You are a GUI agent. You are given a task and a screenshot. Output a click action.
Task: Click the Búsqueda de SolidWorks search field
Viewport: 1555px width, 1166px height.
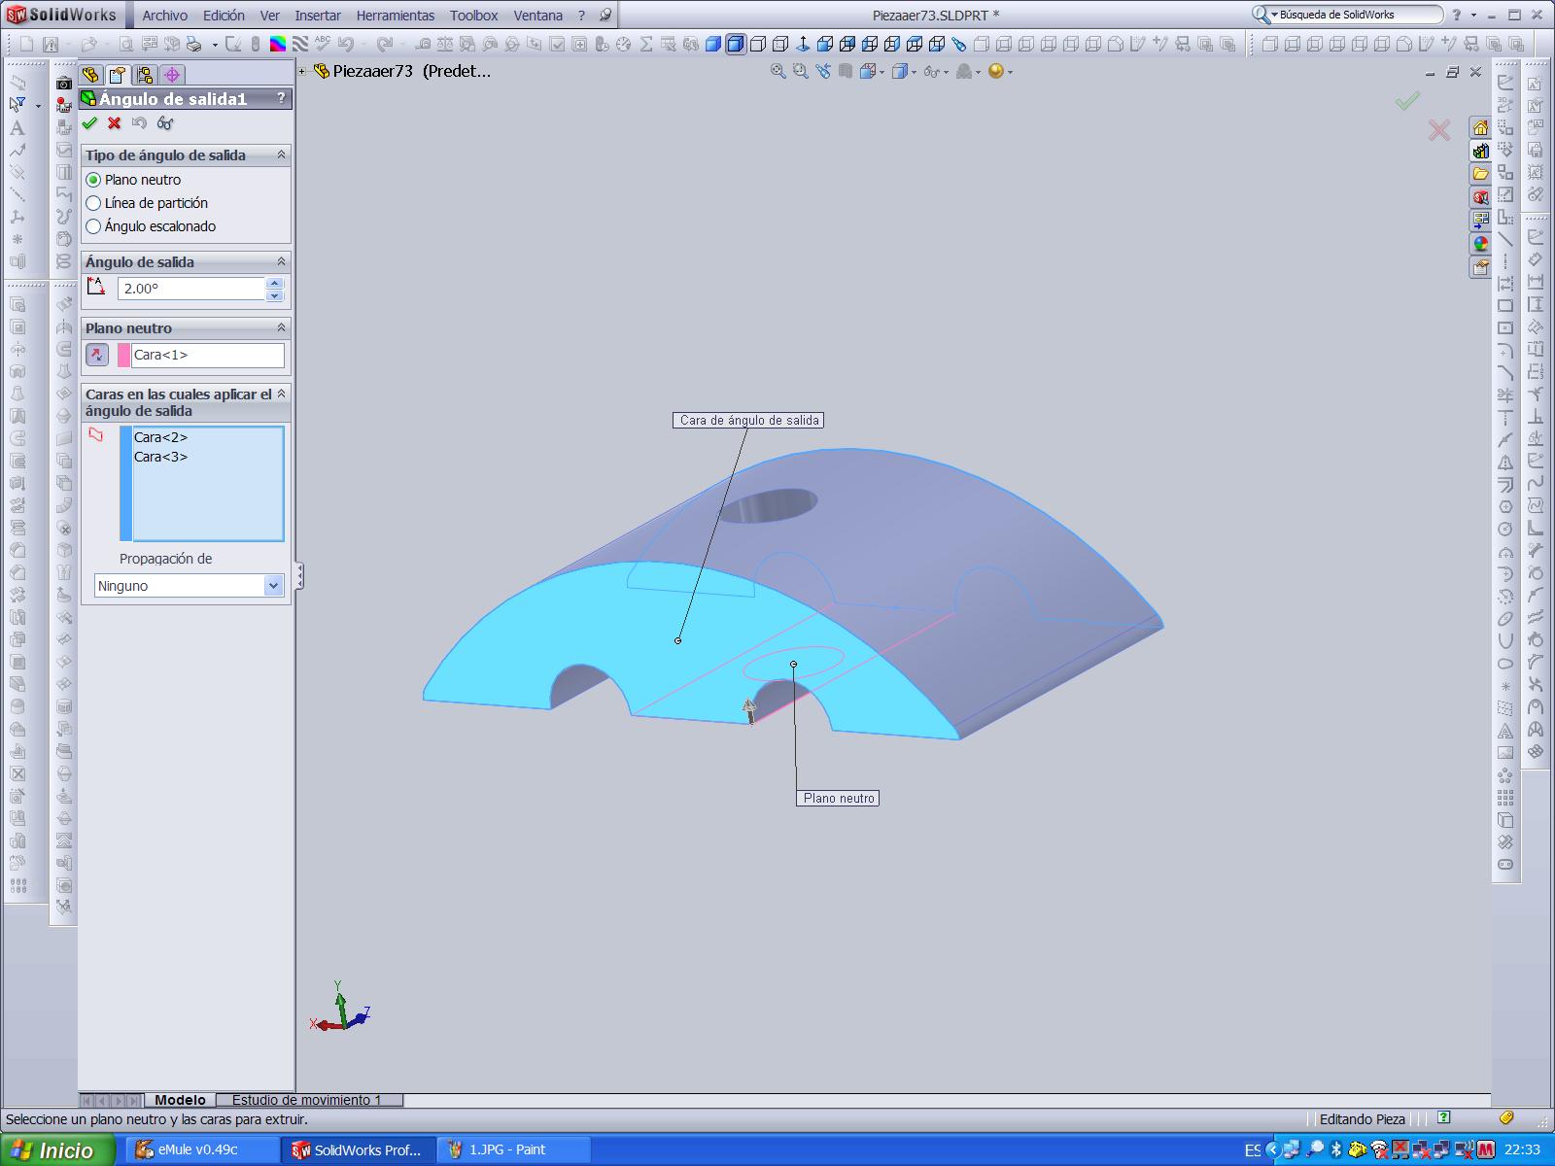click(x=1358, y=15)
